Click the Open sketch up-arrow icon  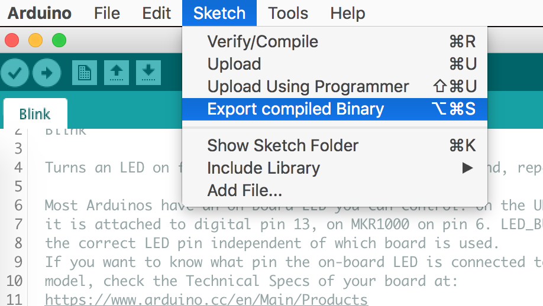coord(117,73)
